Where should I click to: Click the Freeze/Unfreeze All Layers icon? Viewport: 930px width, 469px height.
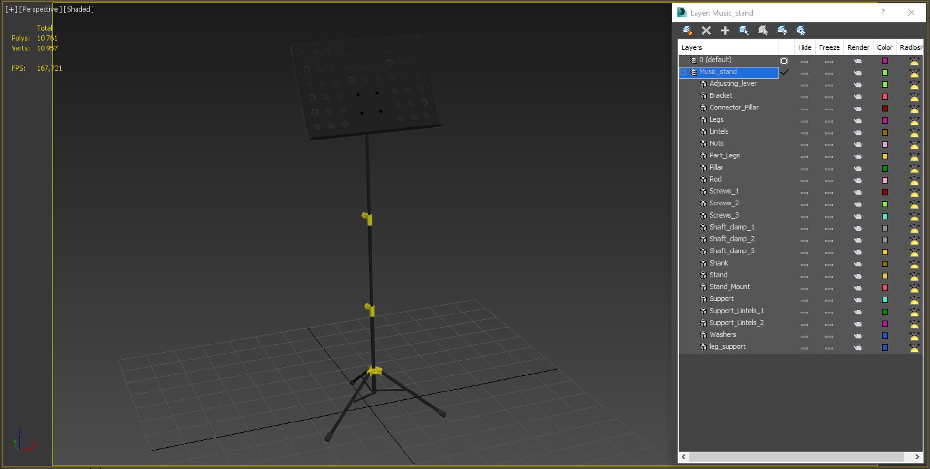click(801, 31)
